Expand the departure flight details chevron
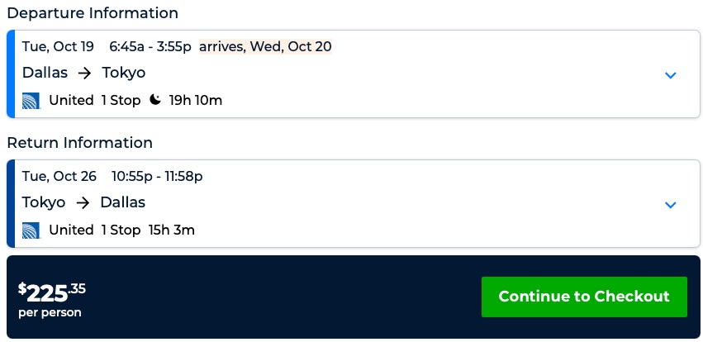Viewport: 703px width, 342px height. 671,75
